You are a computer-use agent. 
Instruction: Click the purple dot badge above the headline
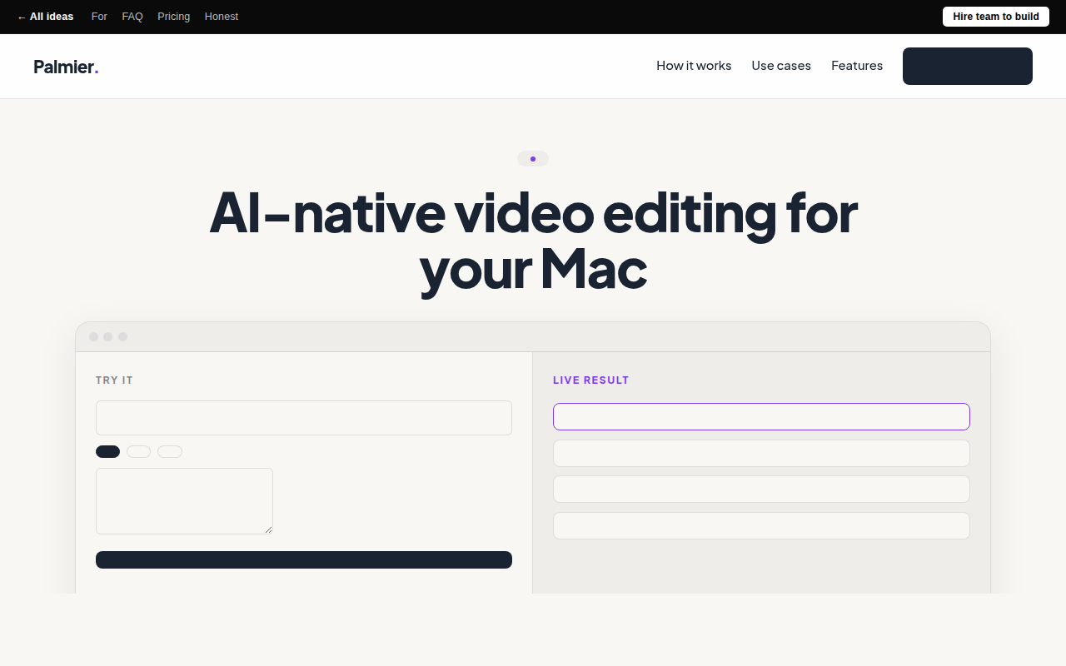click(533, 158)
